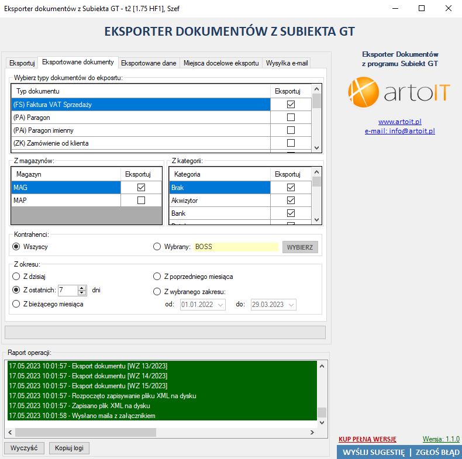
Task: Click the artoIT logo
Action: (x=399, y=94)
